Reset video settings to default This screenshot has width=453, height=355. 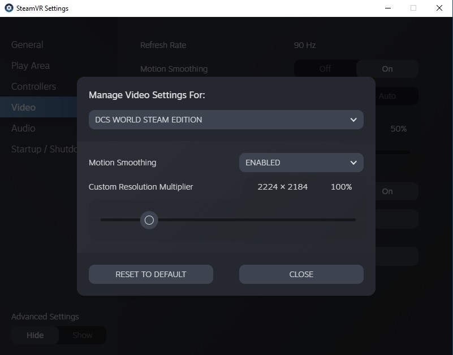[151, 274]
